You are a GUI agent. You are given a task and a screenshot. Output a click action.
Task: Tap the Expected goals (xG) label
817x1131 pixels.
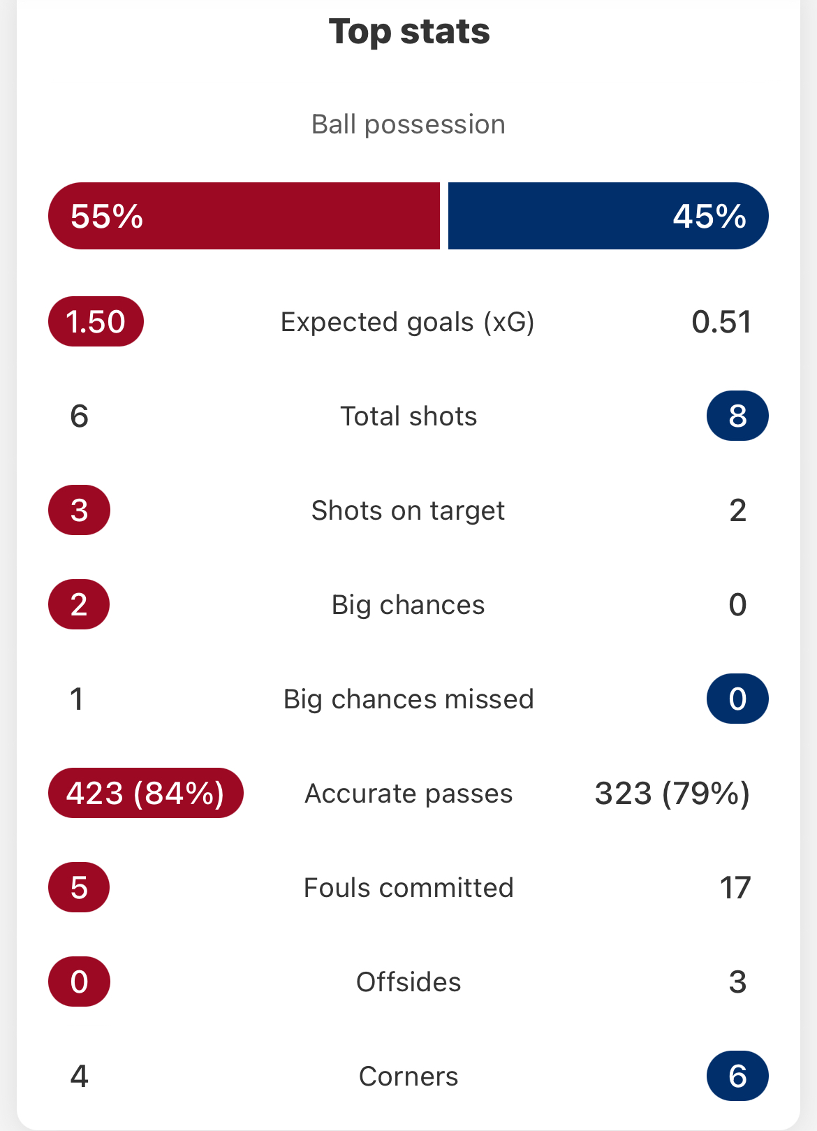pyautogui.click(x=408, y=322)
